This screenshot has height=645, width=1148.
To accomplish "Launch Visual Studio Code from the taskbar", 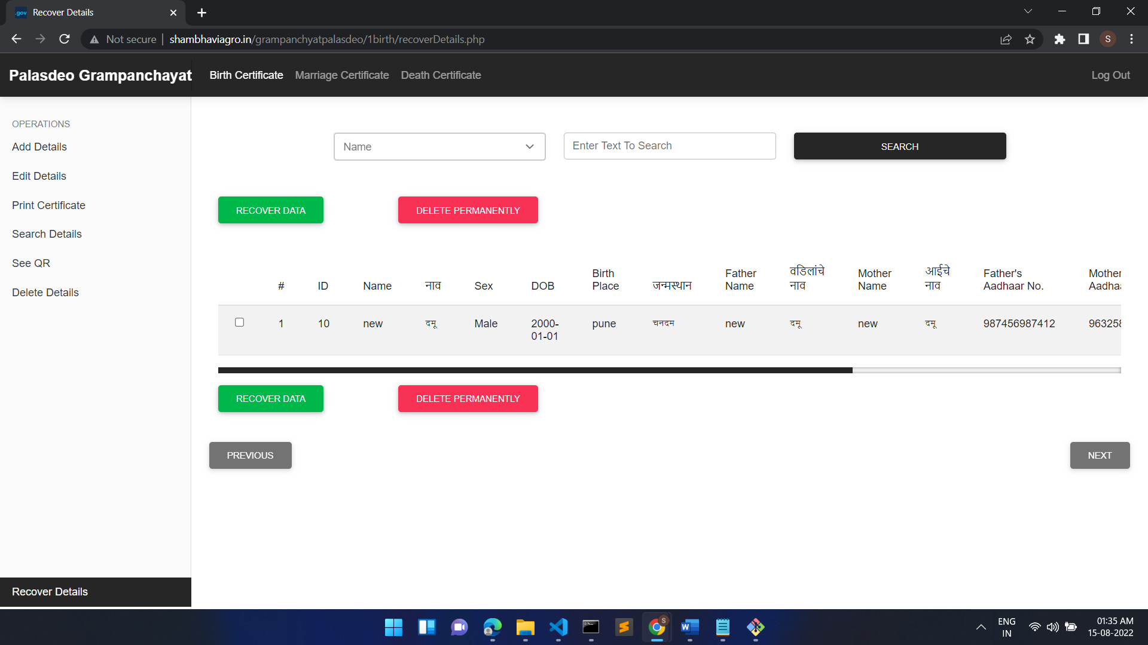I will click(x=558, y=628).
